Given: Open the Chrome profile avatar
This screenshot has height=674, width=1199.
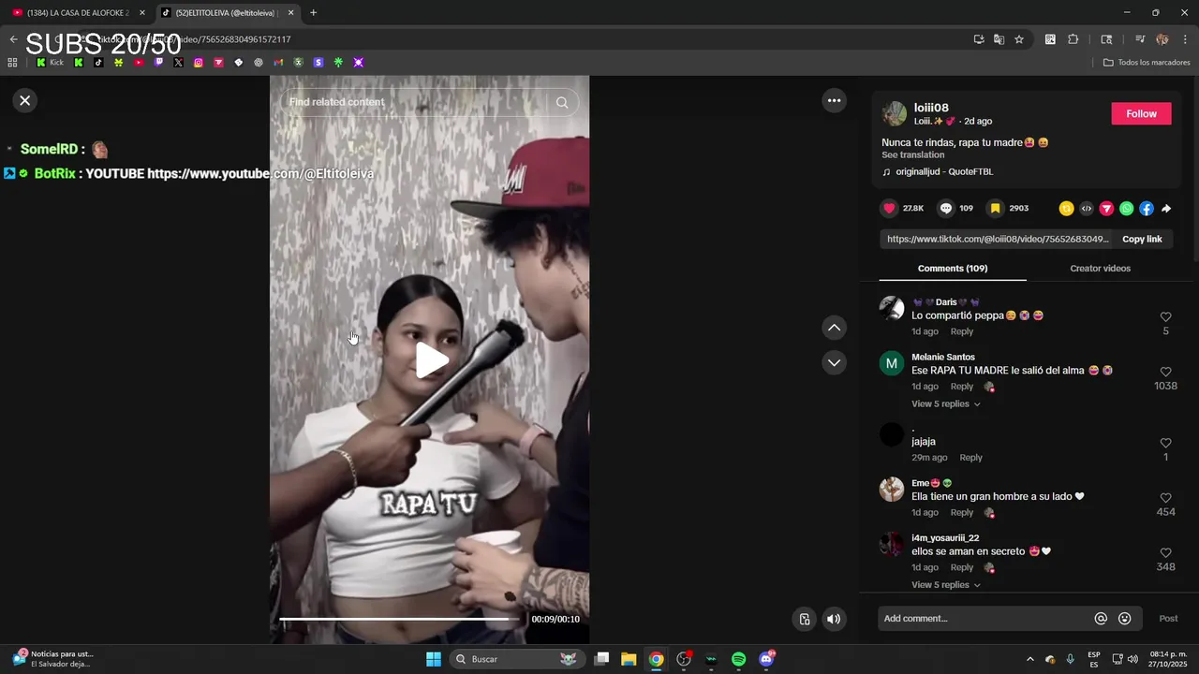Looking at the screenshot, I should coord(1162,39).
